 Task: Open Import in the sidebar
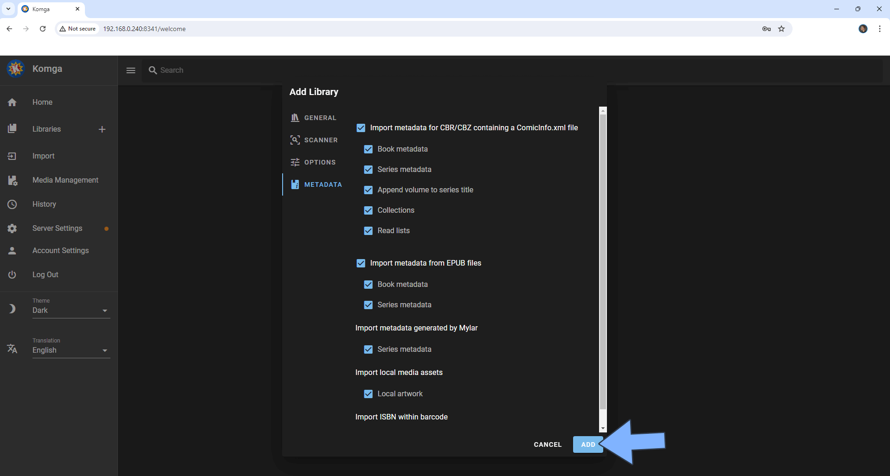pyautogui.click(x=58, y=156)
